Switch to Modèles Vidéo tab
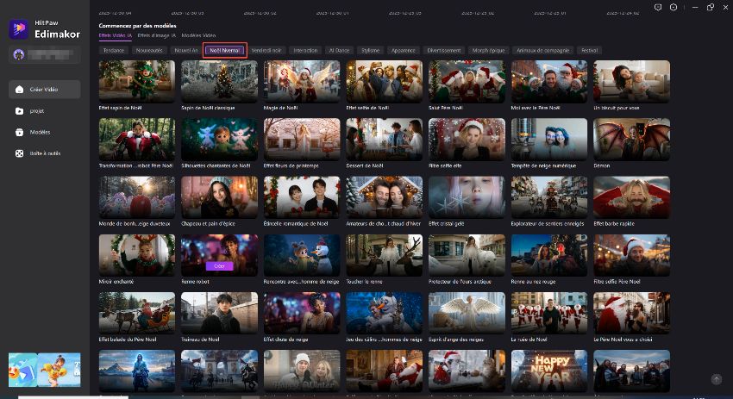This screenshot has width=733, height=399. click(x=197, y=35)
